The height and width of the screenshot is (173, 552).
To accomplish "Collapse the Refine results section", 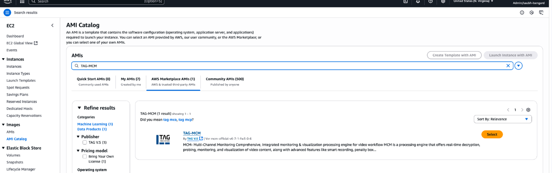I will coord(79,108).
